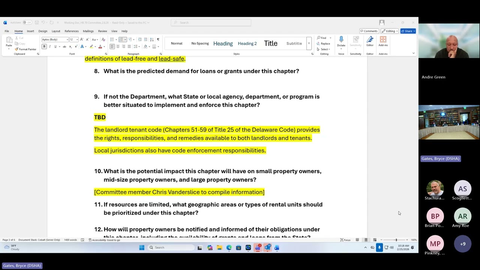
Task: Start a bulleted list
Action: pyautogui.click(x=112, y=39)
